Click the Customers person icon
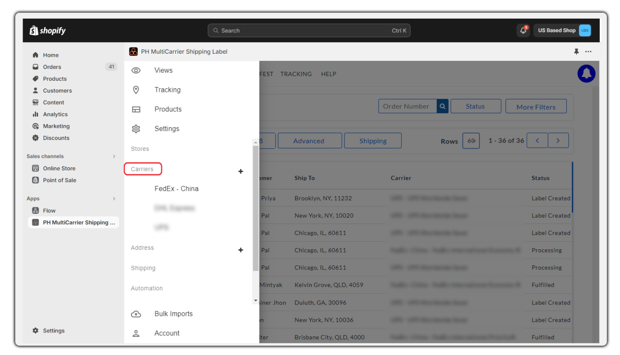Screen dimensions: 620x355 (x=35, y=91)
